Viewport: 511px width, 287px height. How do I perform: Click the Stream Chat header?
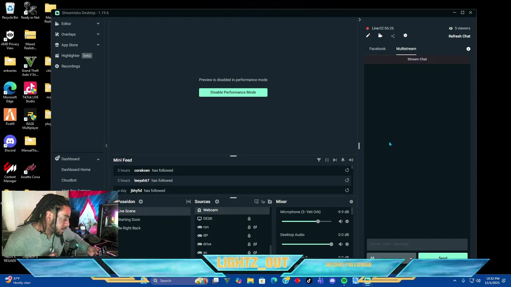(417, 59)
